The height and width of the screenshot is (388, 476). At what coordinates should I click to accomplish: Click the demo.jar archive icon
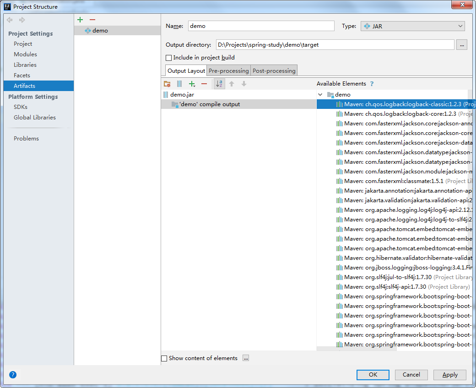(166, 95)
